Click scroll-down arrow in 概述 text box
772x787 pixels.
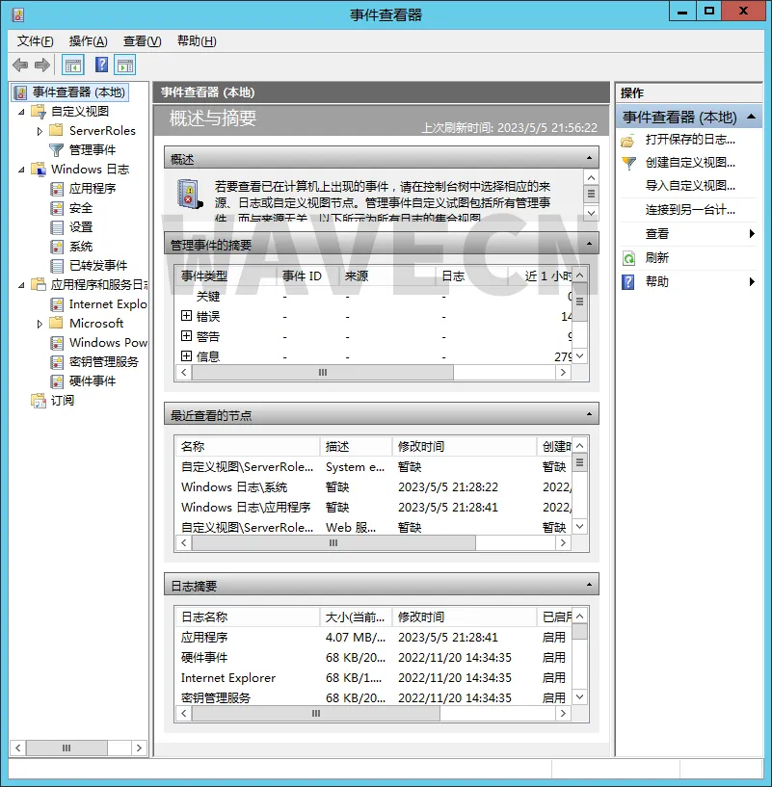pyautogui.click(x=591, y=213)
